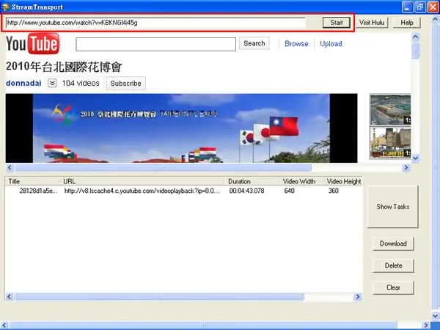Click Show Tasks

(x=392, y=207)
